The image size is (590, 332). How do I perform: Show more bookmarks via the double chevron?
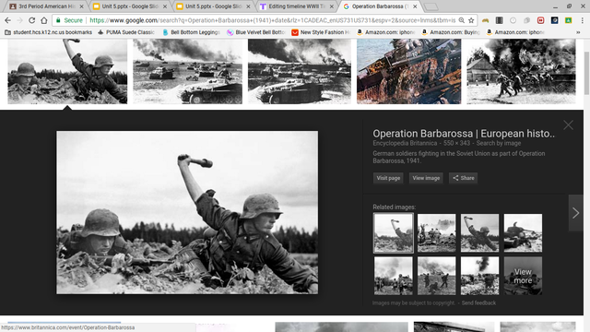point(578,32)
